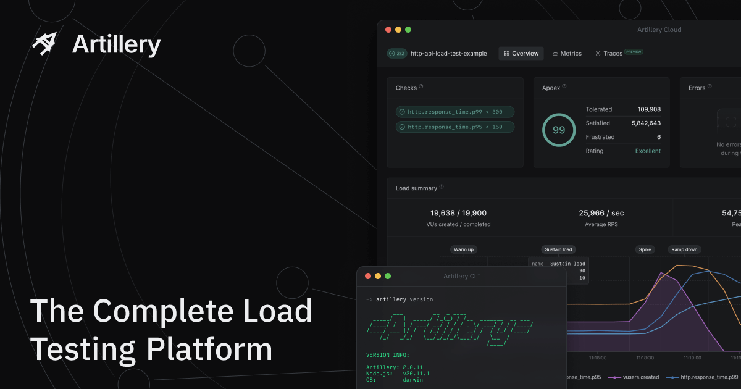Screen dimensions: 741x389
Task: Select the Warm up phase marker
Action: pos(464,249)
